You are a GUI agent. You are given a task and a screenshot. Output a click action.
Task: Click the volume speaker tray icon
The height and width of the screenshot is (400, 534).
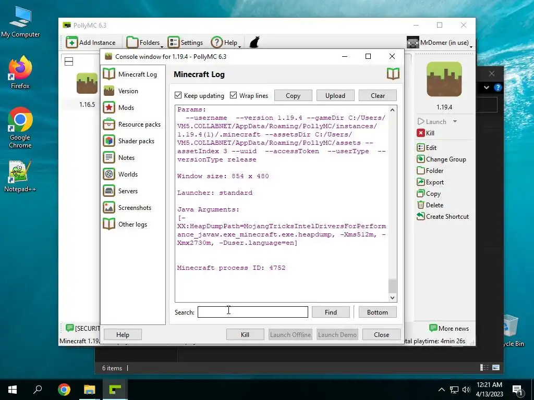[466, 390]
